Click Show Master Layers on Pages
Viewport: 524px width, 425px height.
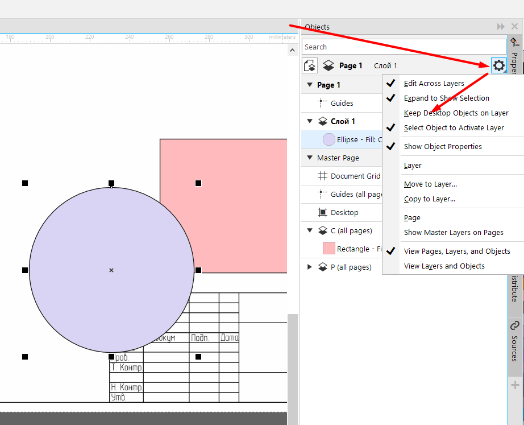click(453, 232)
